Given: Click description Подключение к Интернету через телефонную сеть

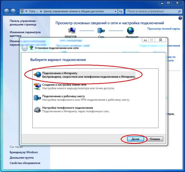Looking at the screenshot, I should [76, 111].
